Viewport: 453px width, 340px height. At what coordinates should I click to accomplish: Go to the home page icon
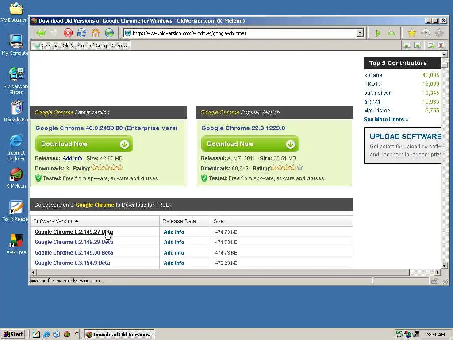pyautogui.click(x=96, y=33)
